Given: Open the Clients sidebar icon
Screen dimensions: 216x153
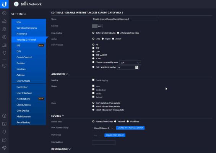Looking at the screenshot, I should 4,45.
